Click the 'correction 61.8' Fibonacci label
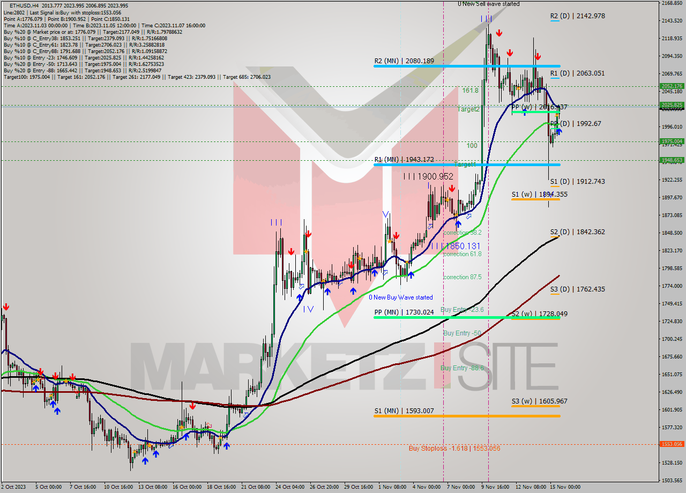The width and height of the screenshot is (686, 493). 463,254
